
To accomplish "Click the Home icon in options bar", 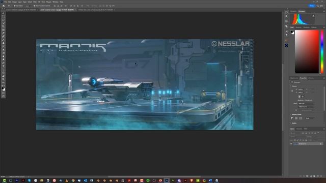I will [x=4, y=6].
